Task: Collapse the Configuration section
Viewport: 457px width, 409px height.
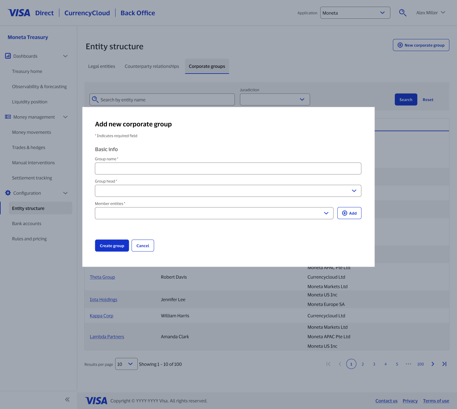Action: click(x=65, y=193)
